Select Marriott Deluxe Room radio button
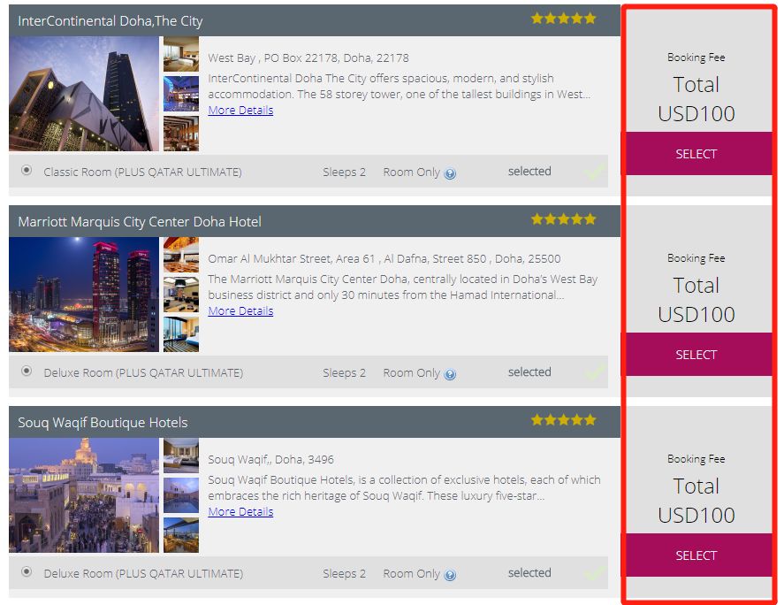The image size is (784, 605). coord(27,371)
